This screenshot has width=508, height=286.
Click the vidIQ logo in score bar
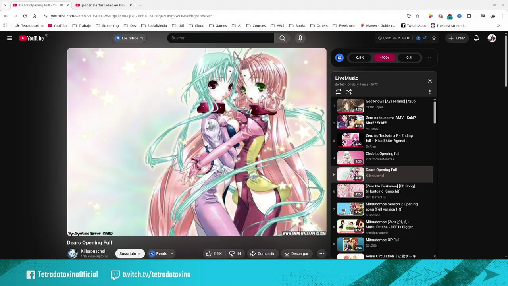tap(339, 58)
